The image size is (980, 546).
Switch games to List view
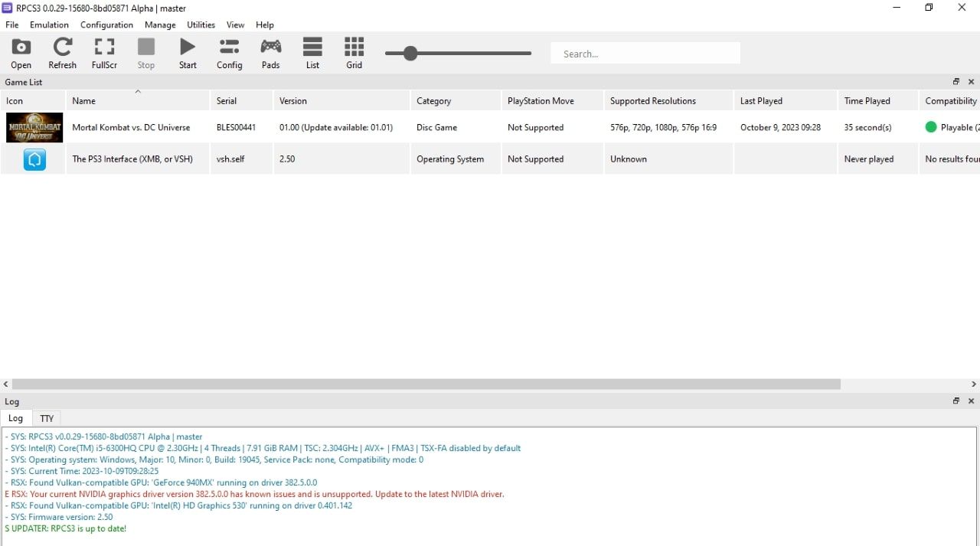pos(312,53)
